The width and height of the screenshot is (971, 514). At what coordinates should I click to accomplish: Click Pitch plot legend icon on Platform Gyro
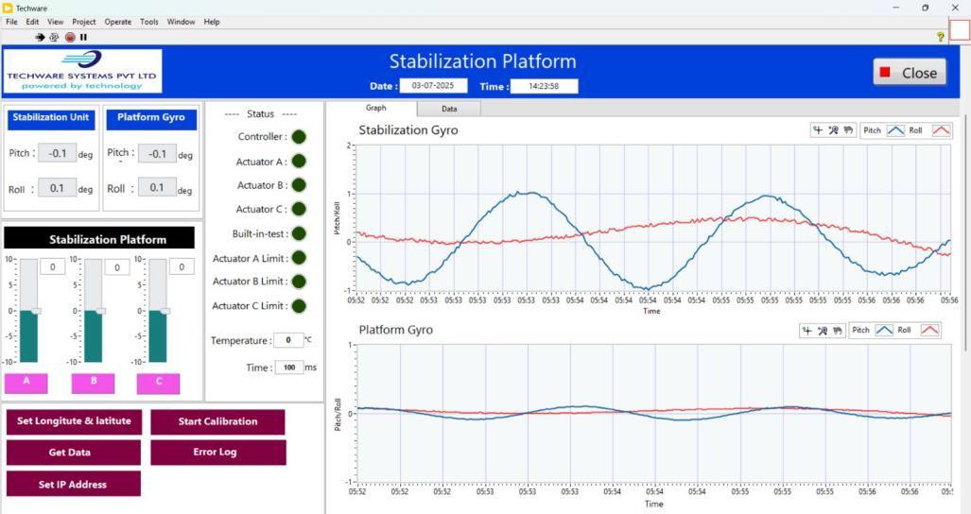click(x=884, y=331)
